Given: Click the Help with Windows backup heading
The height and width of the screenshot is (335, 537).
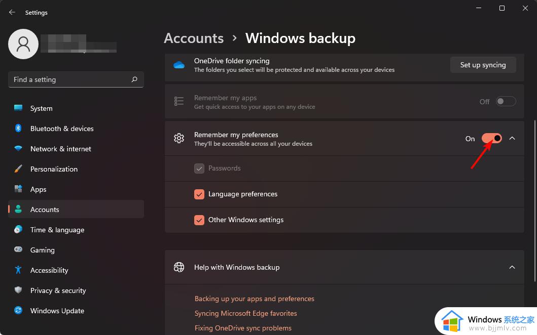Looking at the screenshot, I should coord(237,267).
